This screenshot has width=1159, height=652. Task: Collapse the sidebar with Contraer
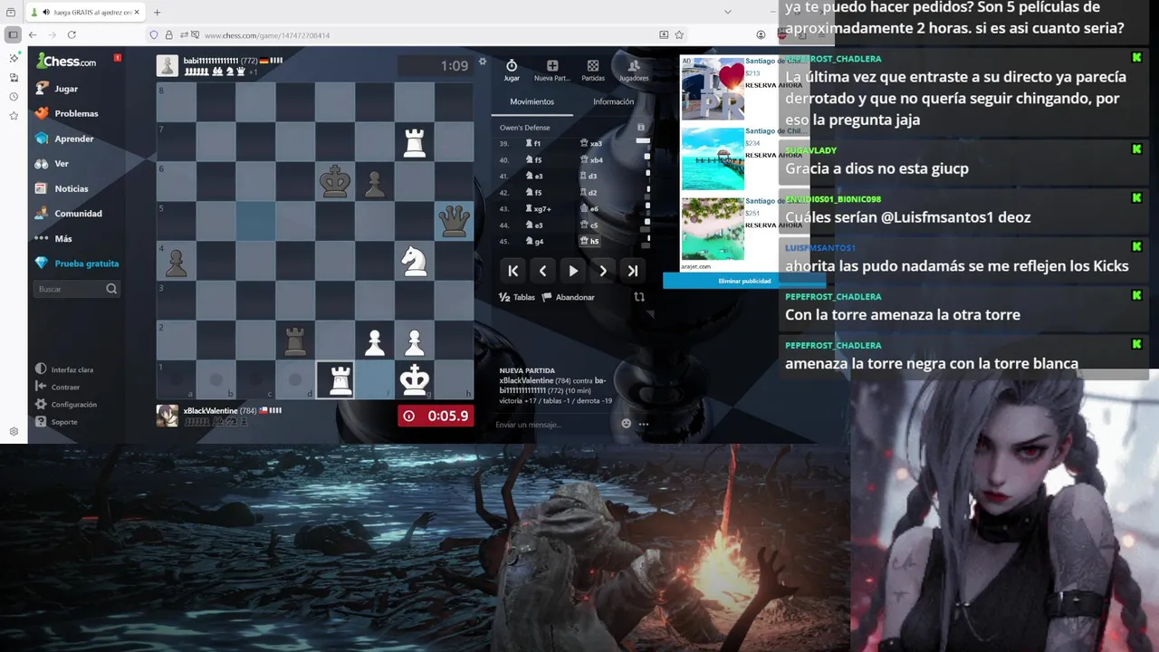tap(57, 387)
